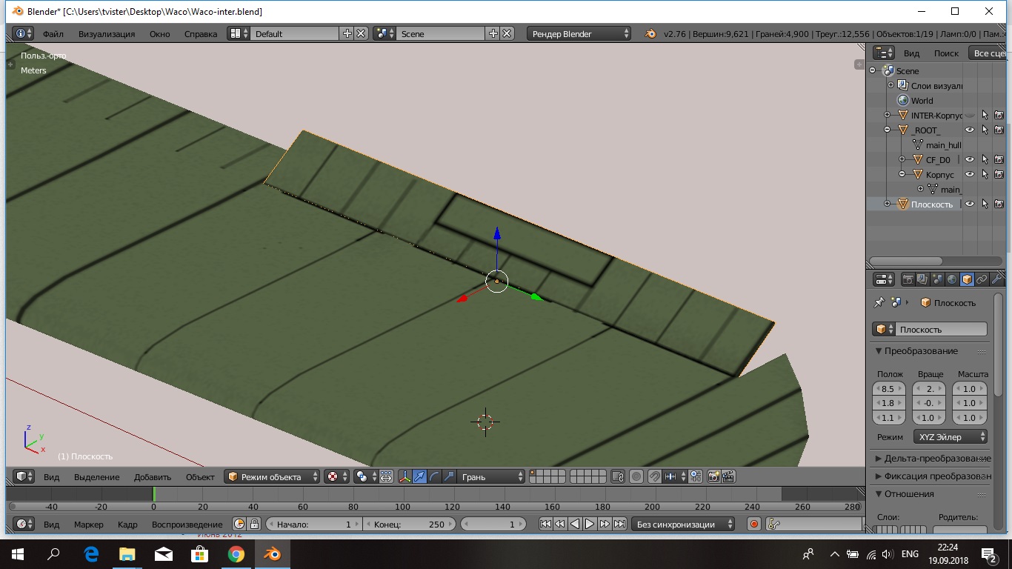Screen dimensions: 1012x569
Task: Open the Режим объекта mode dropdown
Action: point(273,476)
